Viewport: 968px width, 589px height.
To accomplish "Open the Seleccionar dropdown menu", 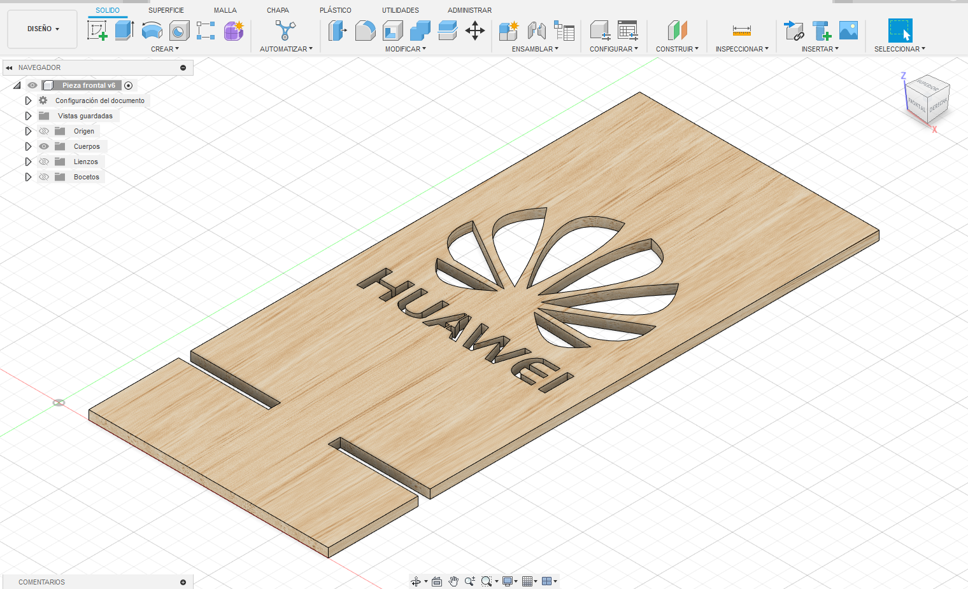I will tap(900, 49).
